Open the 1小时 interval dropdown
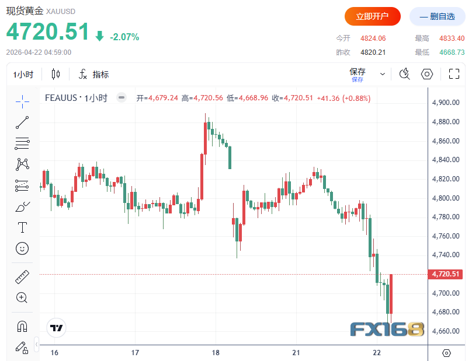Screen dimensions: 472x361 (x=23, y=75)
